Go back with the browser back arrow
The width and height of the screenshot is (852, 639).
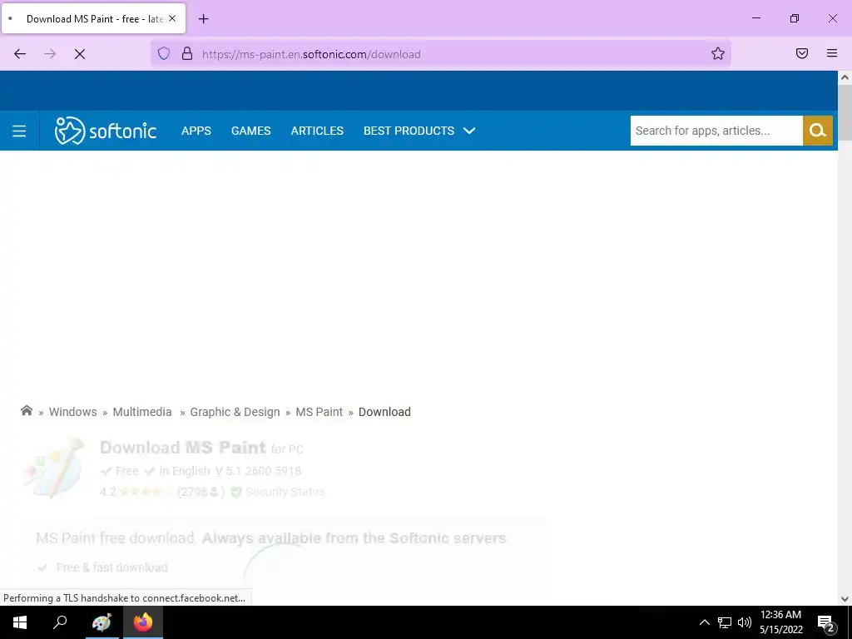[x=20, y=54]
